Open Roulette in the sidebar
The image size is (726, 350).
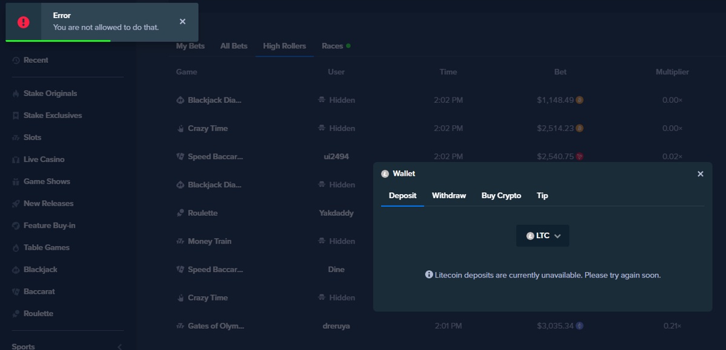[38, 314]
